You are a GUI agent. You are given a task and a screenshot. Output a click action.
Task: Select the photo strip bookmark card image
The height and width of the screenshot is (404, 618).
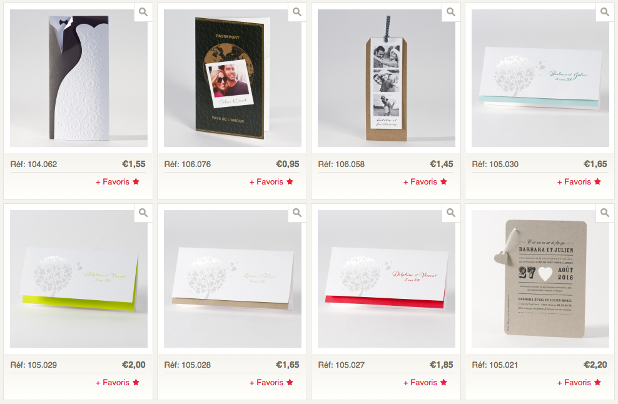coord(387,78)
